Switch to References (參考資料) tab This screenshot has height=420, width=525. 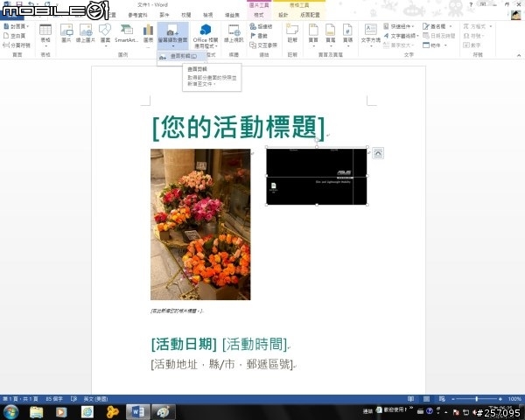click(x=137, y=15)
